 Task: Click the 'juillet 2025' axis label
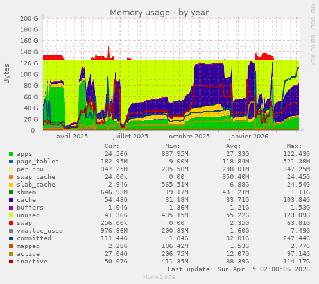130,137
